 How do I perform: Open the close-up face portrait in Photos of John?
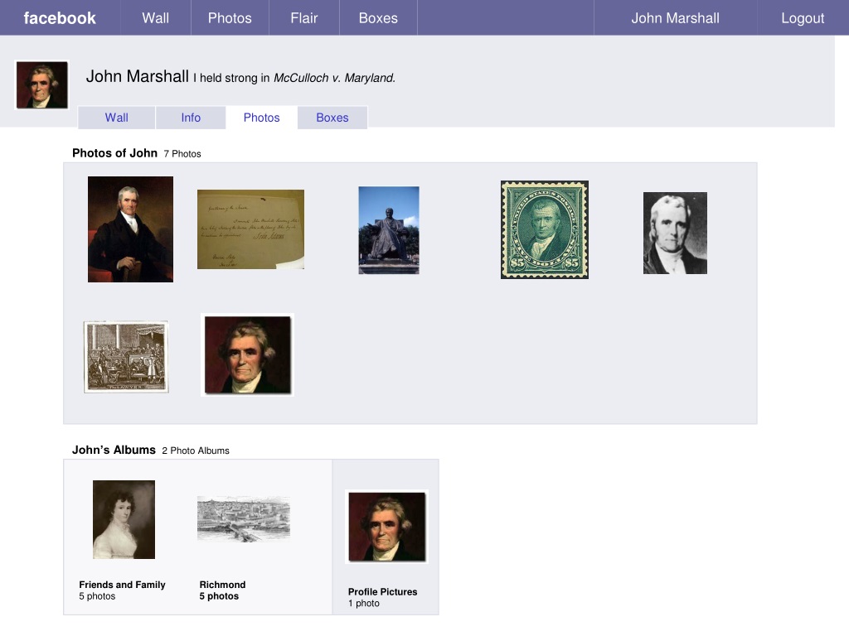[247, 354]
